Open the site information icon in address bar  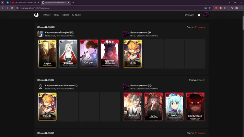(17, 8)
